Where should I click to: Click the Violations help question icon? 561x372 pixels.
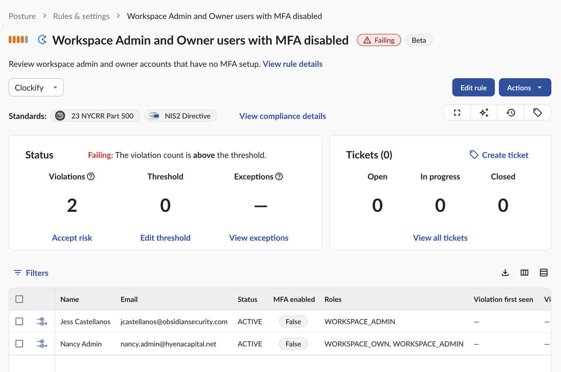(91, 177)
